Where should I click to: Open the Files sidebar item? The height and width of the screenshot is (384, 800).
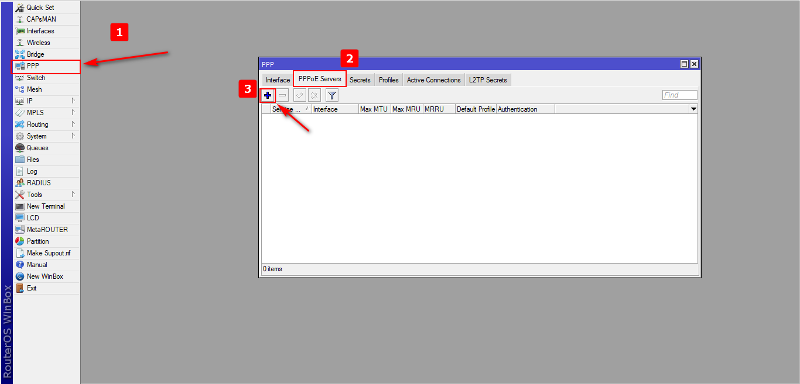[x=33, y=160]
